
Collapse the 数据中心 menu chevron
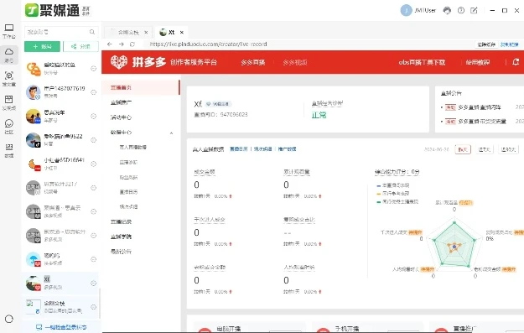pyautogui.click(x=171, y=133)
